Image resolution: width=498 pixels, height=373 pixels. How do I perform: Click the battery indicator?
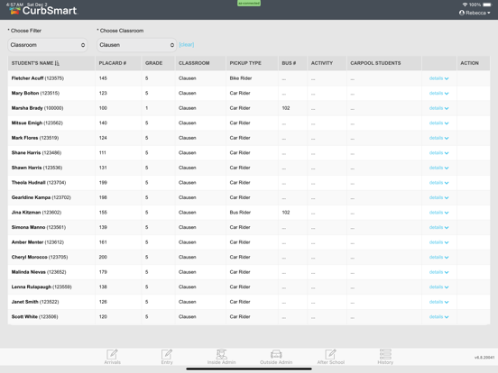point(487,5)
